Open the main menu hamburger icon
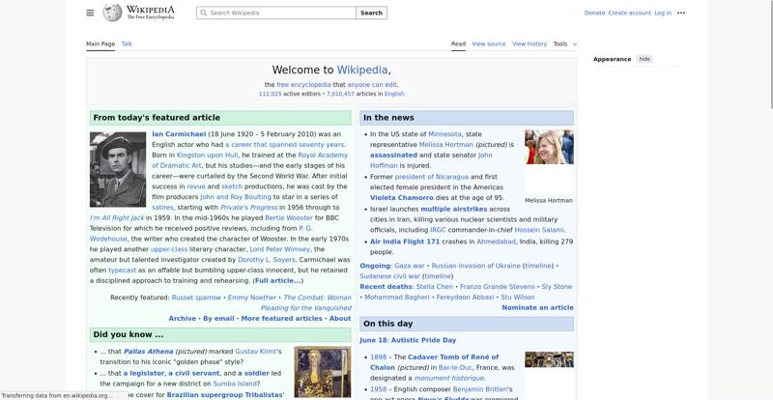 click(90, 13)
